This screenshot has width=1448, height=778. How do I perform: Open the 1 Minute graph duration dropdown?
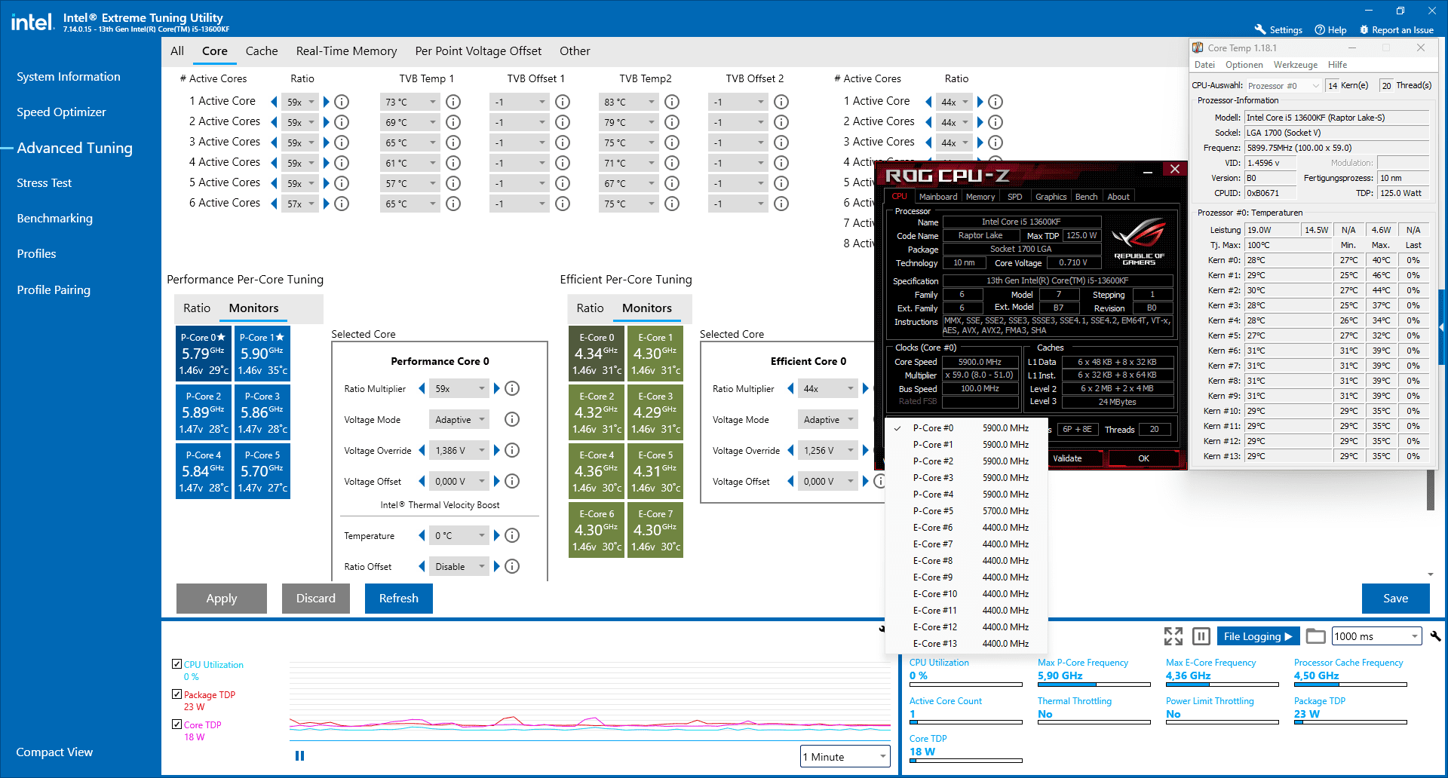point(845,757)
